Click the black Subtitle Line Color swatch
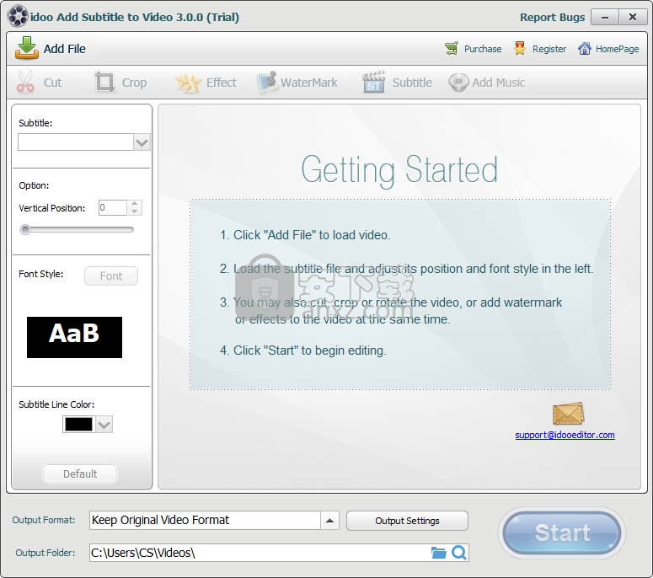 coord(78,425)
